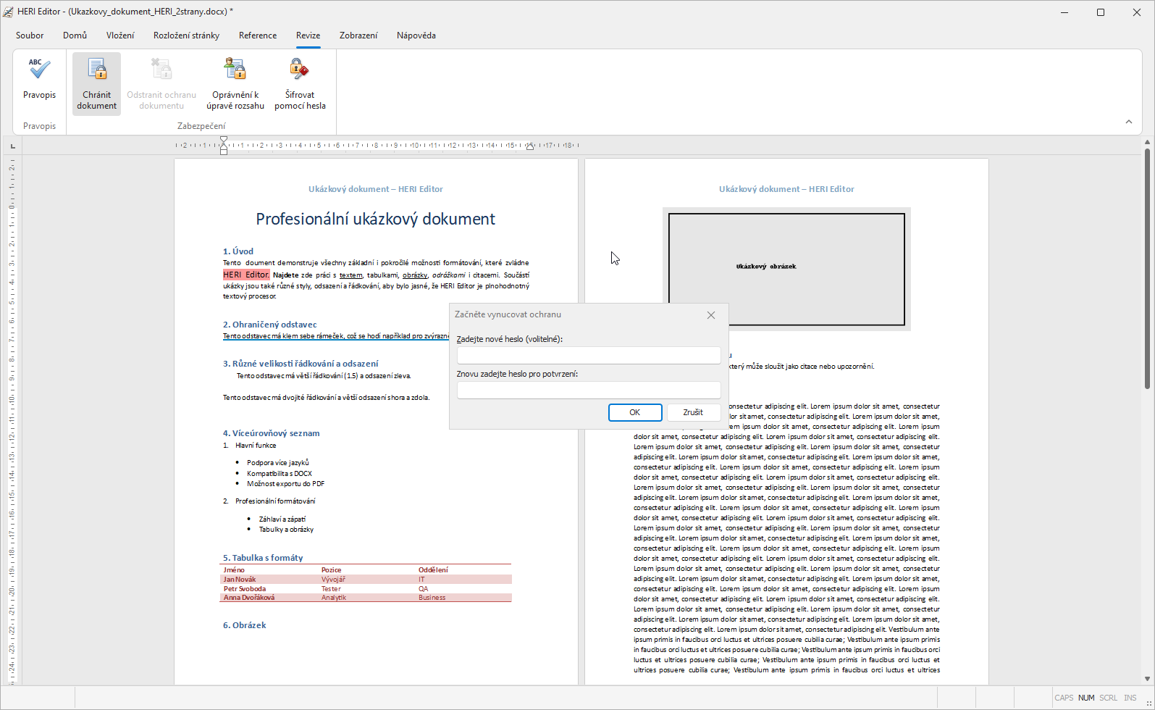The width and height of the screenshot is (1155, 710).
Task: Click the vertical scrollbar down arrow
Action: pyautogui.click(x=1147, y=679)
